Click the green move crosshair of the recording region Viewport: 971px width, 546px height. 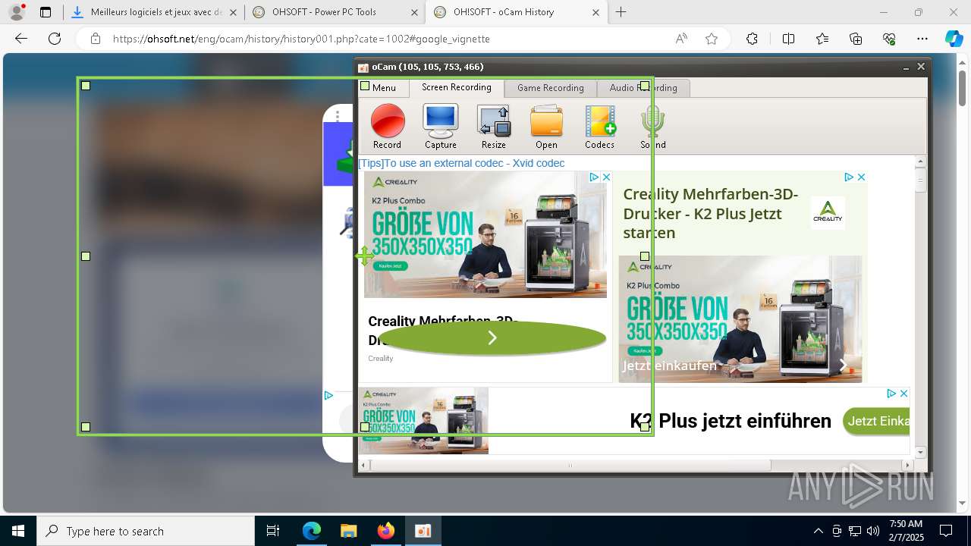tap(365, 256)
